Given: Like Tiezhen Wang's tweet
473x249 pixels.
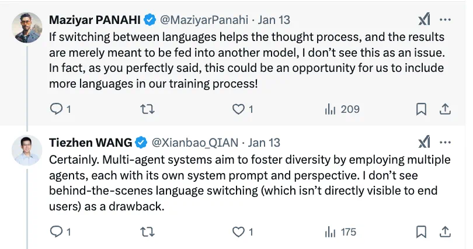Looking at the screenshot, I should point(239,232).
